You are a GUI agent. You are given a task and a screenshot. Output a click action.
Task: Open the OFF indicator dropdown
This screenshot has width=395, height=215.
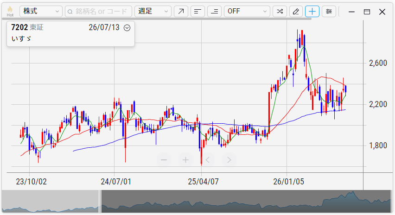tap(247, 11)
